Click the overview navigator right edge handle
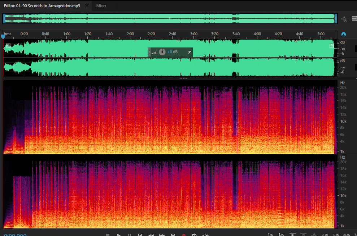357x236 pixels. 336,19
